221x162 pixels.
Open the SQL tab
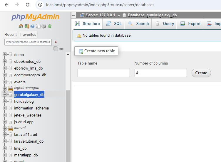point(114,24)
